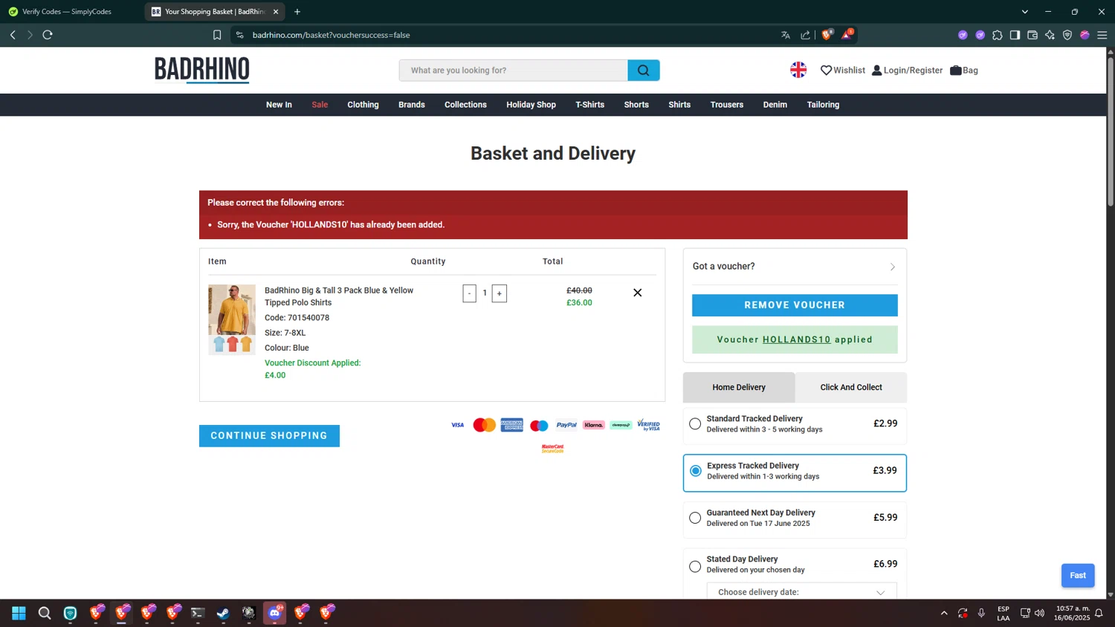Open Login/Register account link
Viewport: 1115px width, 627px height.
click(907, 71)
